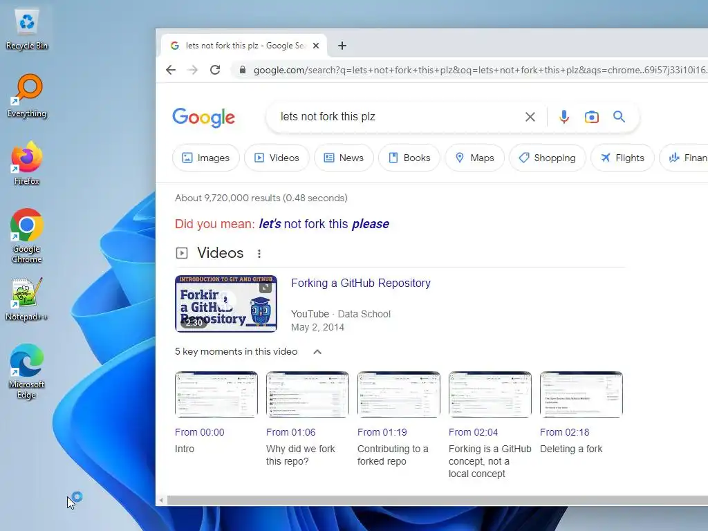Go back in Chrome browser
The image size is (708, 531).
pos(171,70)
